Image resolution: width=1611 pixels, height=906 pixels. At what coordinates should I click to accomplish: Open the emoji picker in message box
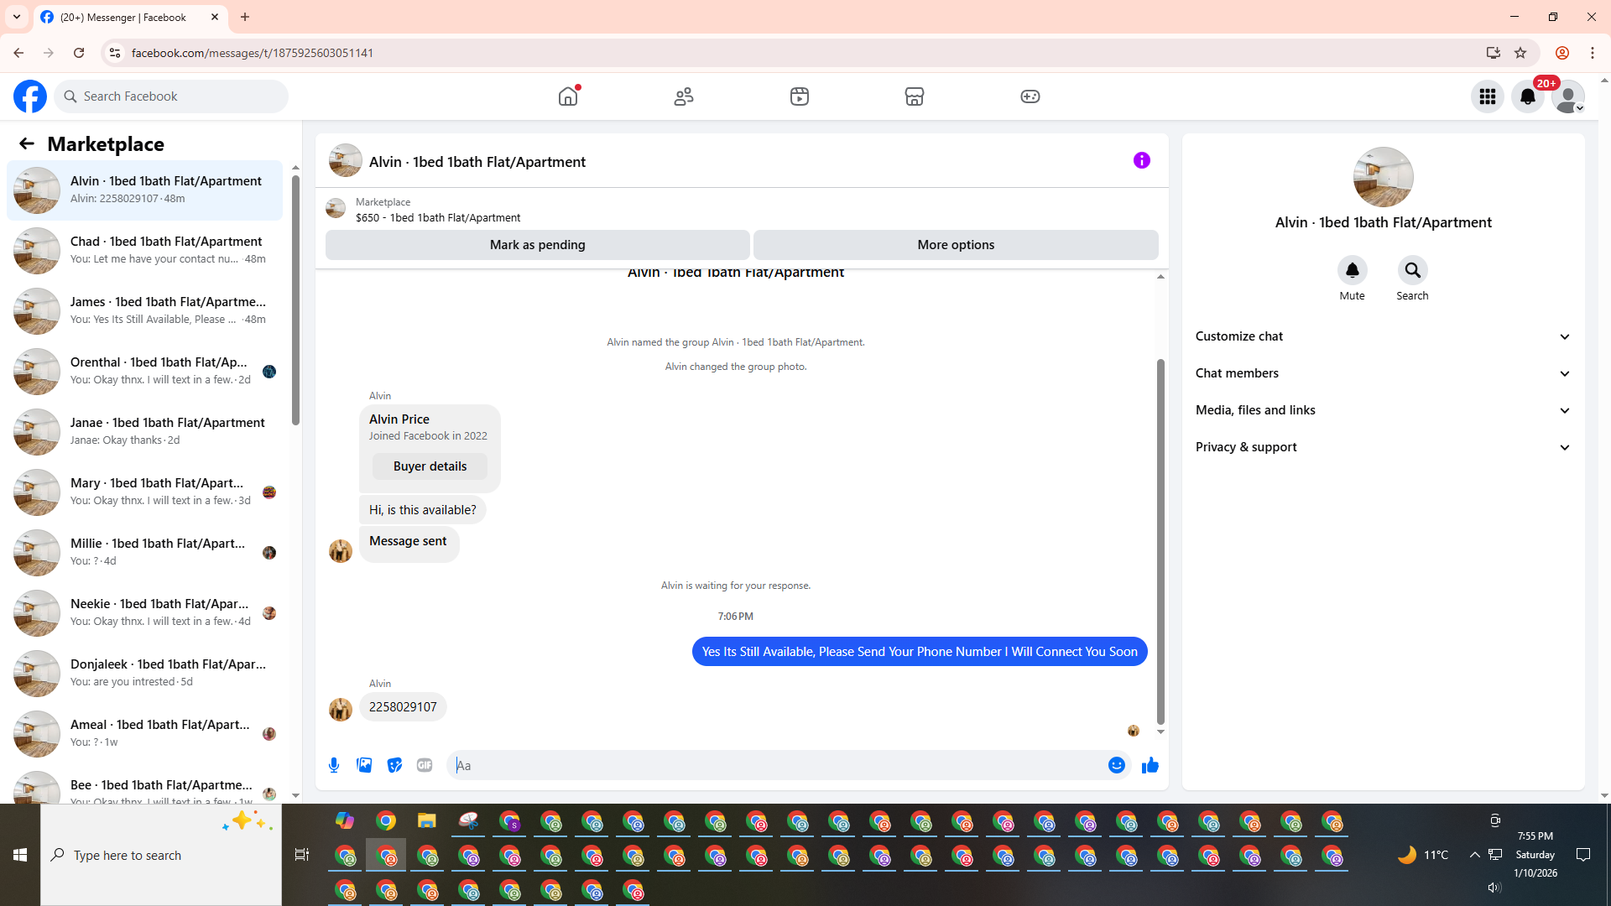click(1116, 765)
